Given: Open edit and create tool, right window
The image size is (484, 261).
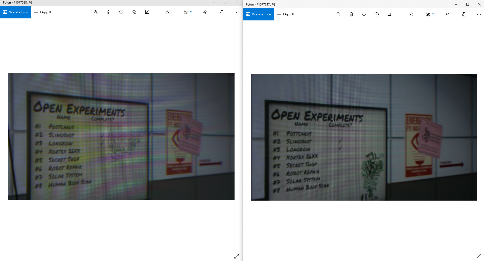Looking at the screenshot, I should (428, 14).
